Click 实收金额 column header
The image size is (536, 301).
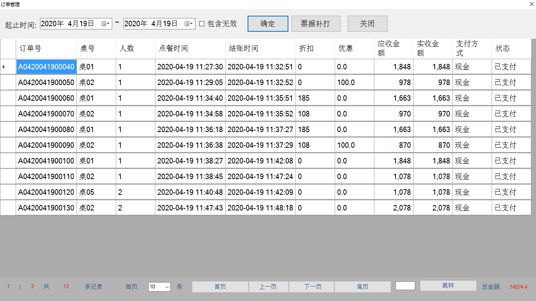(433, 49)
